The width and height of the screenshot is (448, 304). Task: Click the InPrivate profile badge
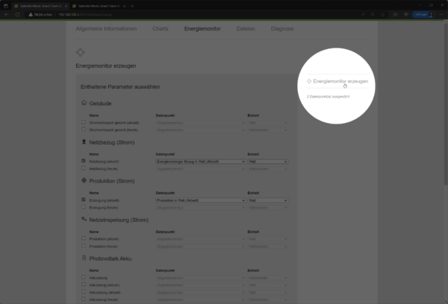click(423, 15)
